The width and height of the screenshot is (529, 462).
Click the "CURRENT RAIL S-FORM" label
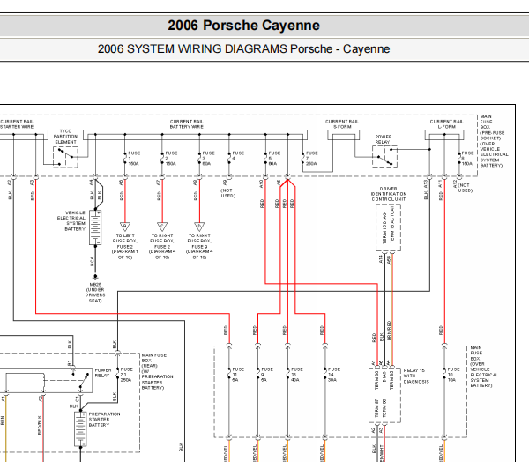tap(342, 123)
